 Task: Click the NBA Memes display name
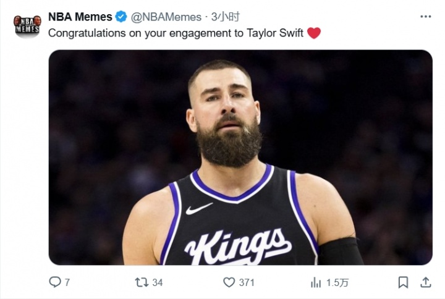coord(80,17)
